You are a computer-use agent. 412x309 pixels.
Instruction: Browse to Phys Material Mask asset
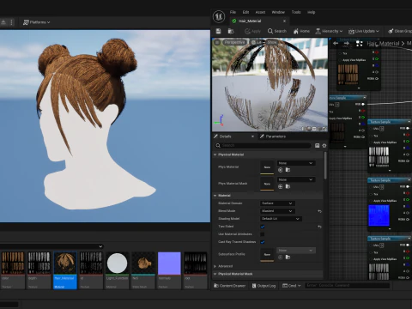pyautogui.click(x=288, y=186)
